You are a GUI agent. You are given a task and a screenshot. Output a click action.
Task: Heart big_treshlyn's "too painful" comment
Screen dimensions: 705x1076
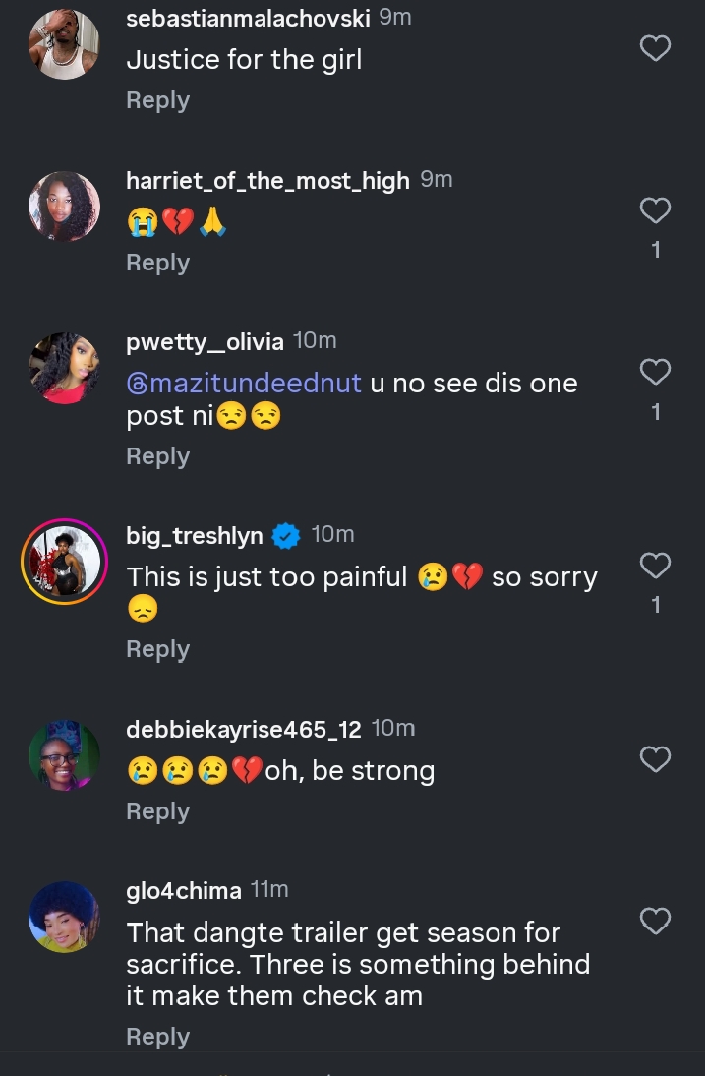(655, 566)
